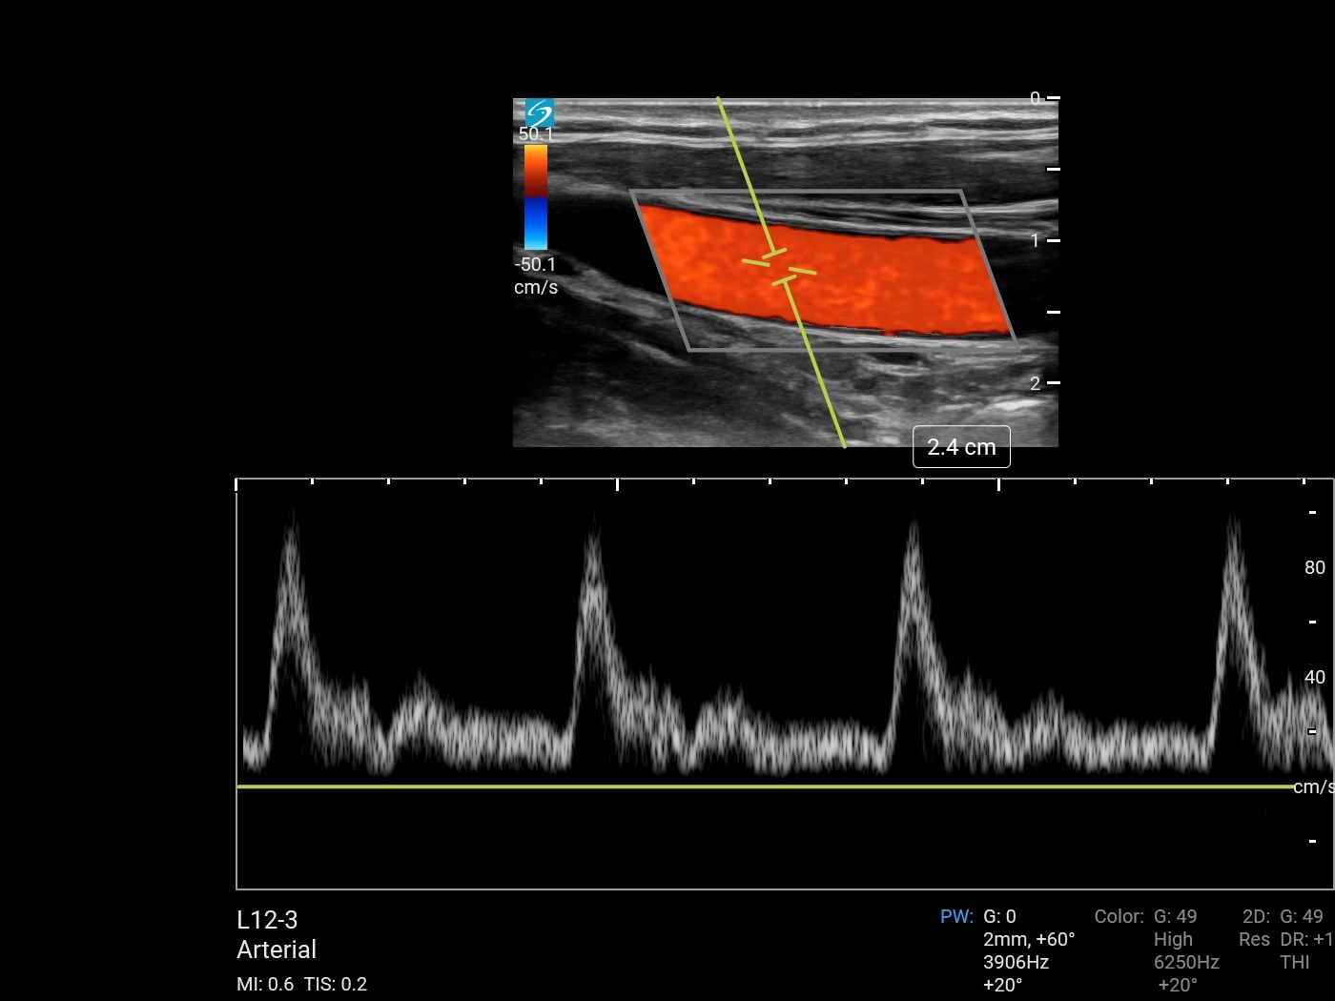The width and height of the screenshot is (1335, 1001).
Task: Click the blue lower color scale bar
Action: pos(536,224)
